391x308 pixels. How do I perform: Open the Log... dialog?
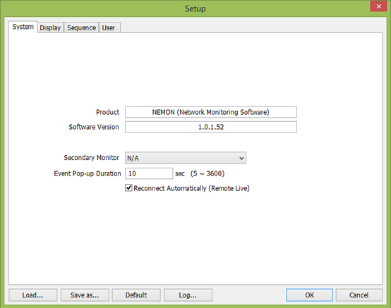click(x=188, y=295)
